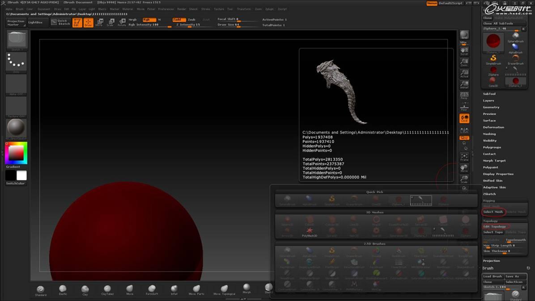Select the SimpleBrush tool icon
Viewport: 535px width, 301px height.
click(493, 59)
